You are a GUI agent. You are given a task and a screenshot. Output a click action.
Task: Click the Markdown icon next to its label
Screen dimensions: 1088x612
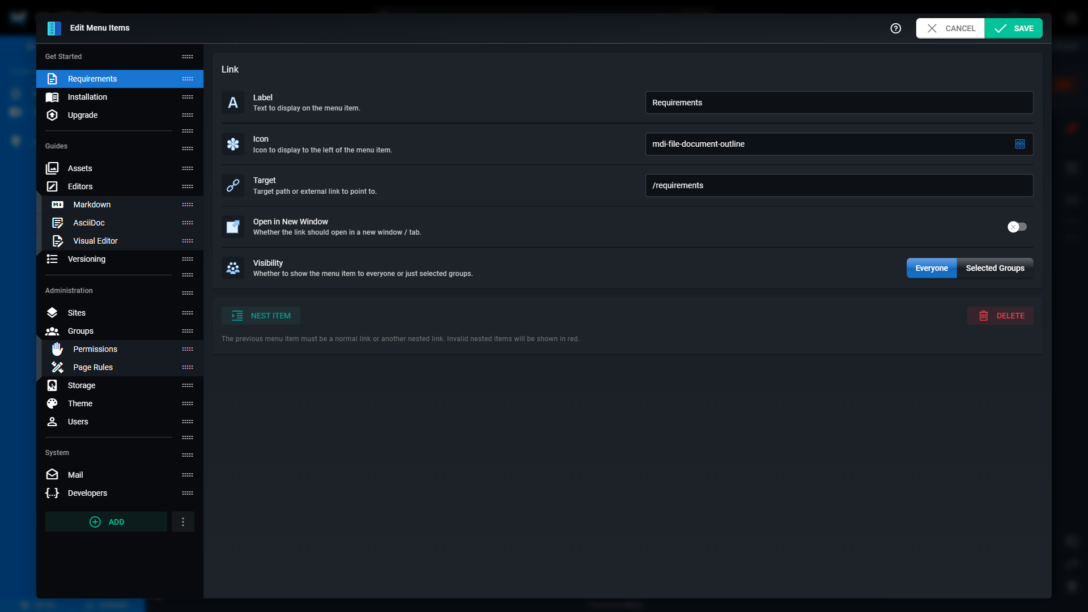(x=57, y=205)
